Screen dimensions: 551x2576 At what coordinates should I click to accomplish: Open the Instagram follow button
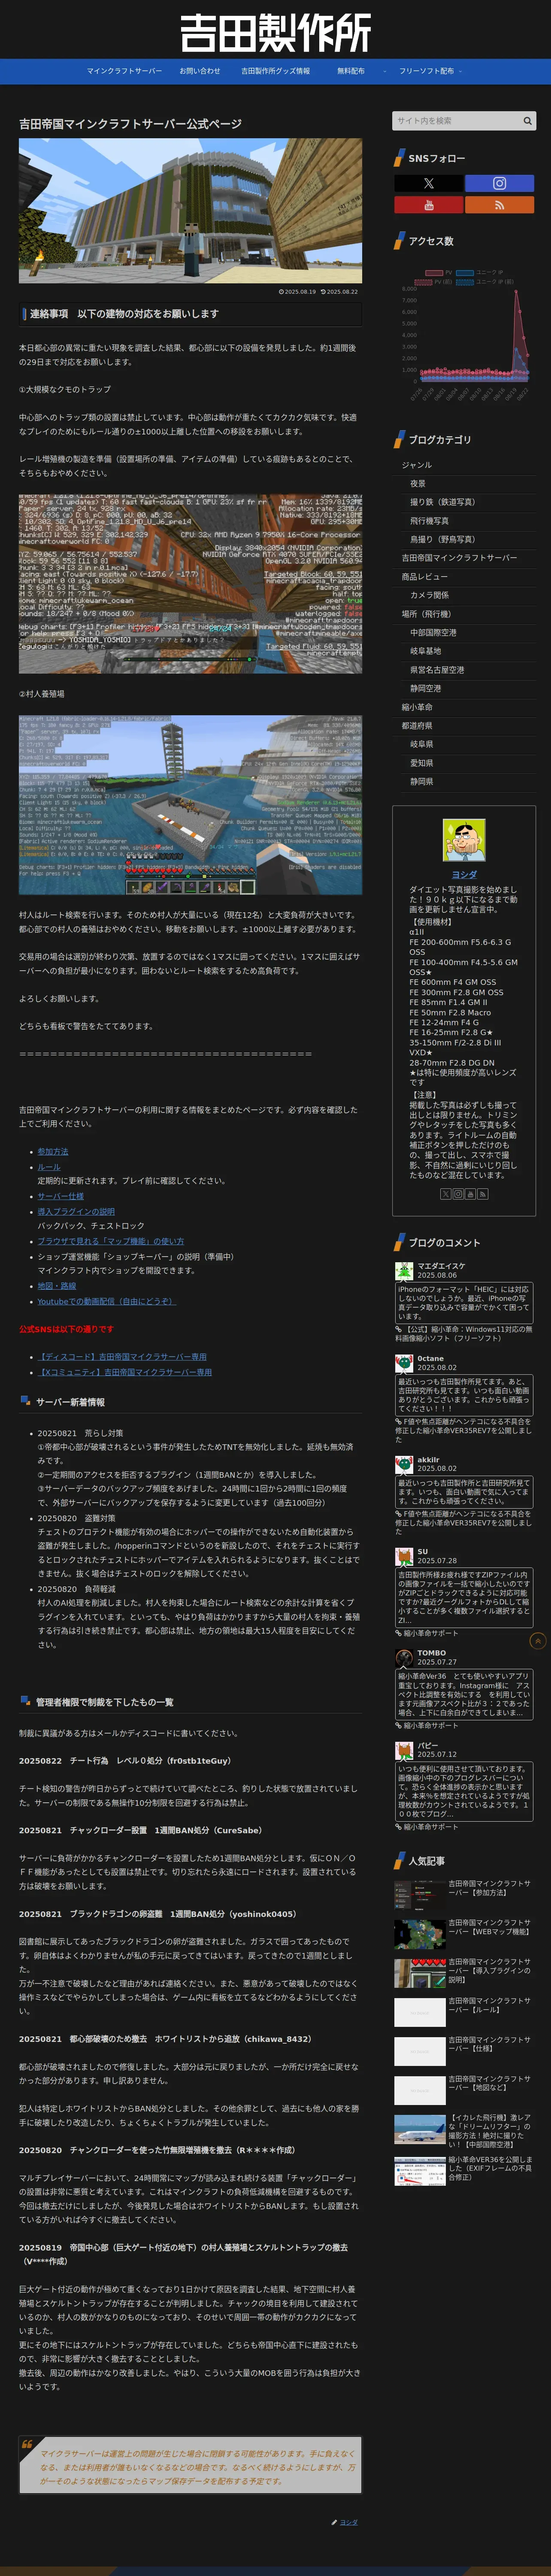click(499, 183)
